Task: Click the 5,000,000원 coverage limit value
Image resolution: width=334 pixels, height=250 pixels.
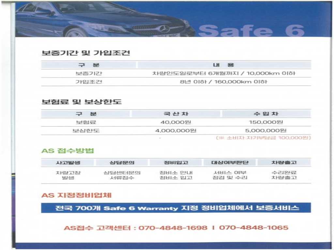Action: pyautogui.click(x=266, y=131)
